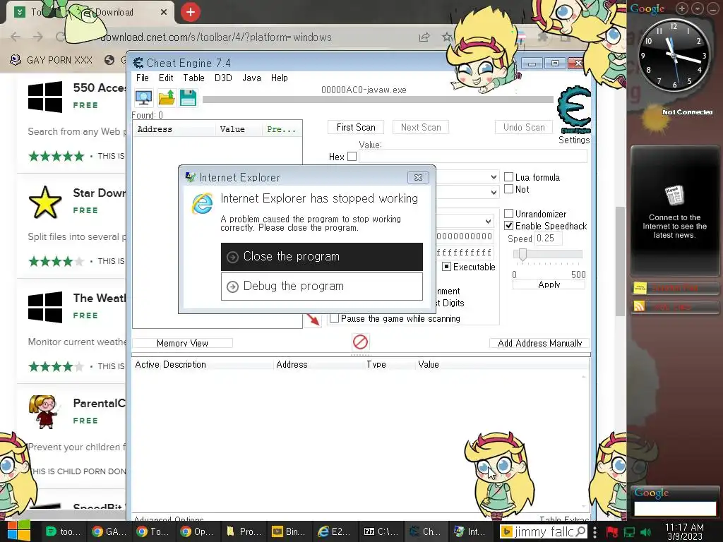The height and width of the screenshot is (542, 723).
Task: Expand the memory region dropdown arrow
Action: (488, 221)
